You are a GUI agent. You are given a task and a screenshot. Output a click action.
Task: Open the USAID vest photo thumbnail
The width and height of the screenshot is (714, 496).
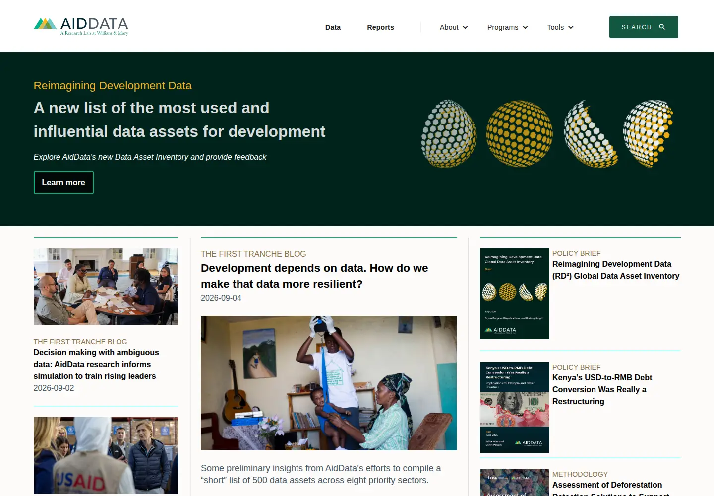coord(106,455)
